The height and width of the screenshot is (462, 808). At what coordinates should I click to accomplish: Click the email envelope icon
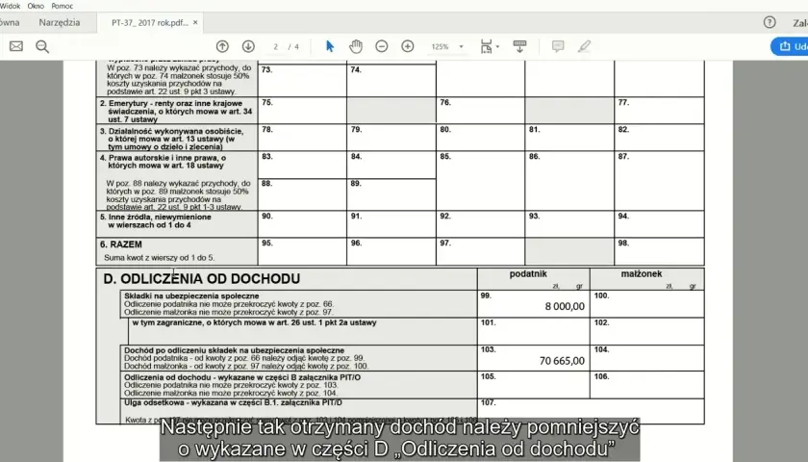click(x=16, y=46)
